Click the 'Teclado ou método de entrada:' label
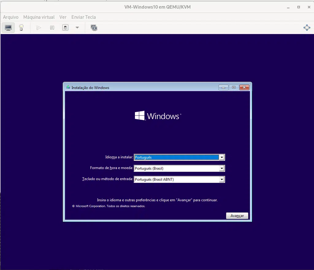This screenshot has height=270, width=314. click(108, 179)
